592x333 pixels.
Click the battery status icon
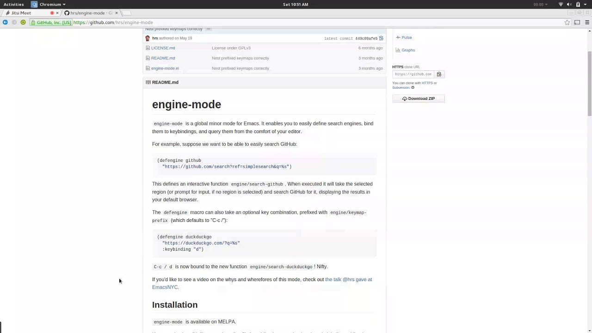pyautogui.click(x=578, y=4)
